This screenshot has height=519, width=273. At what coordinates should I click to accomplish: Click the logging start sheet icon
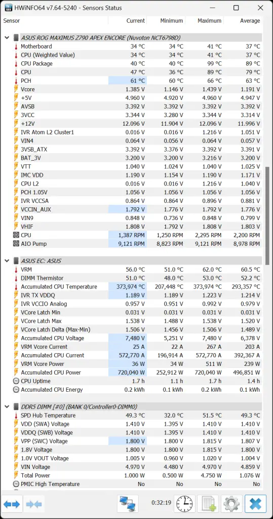[208, 504]
